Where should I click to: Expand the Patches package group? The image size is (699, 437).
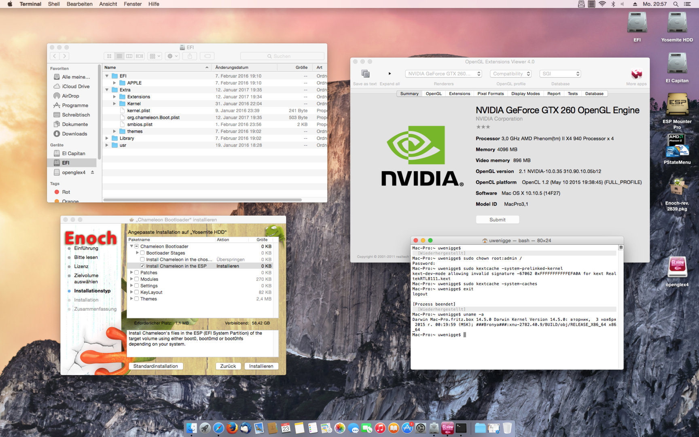pyautogui.click(x=131, y=273)
